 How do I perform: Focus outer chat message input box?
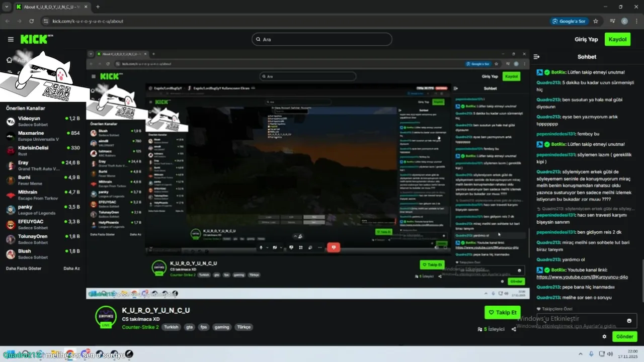[x=587, y=321]
